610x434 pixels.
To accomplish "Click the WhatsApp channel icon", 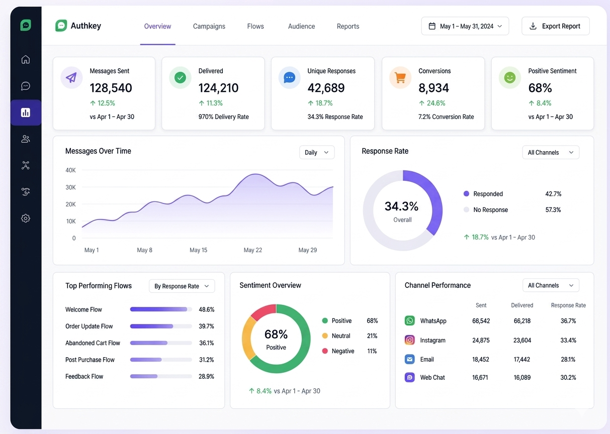I will click(x=410, y=320).
